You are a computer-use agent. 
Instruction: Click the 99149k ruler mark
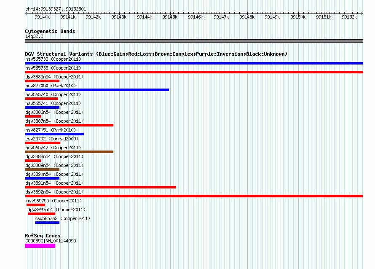tap(272, 17)
